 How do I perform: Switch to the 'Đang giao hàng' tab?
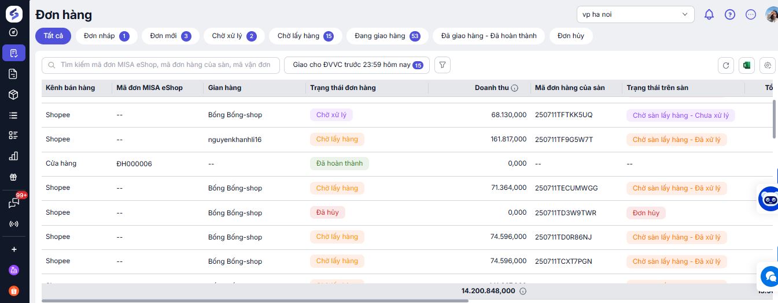388,36
